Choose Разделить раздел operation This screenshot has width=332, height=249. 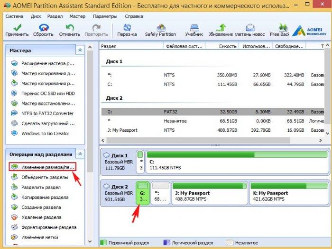click(36, 187)
